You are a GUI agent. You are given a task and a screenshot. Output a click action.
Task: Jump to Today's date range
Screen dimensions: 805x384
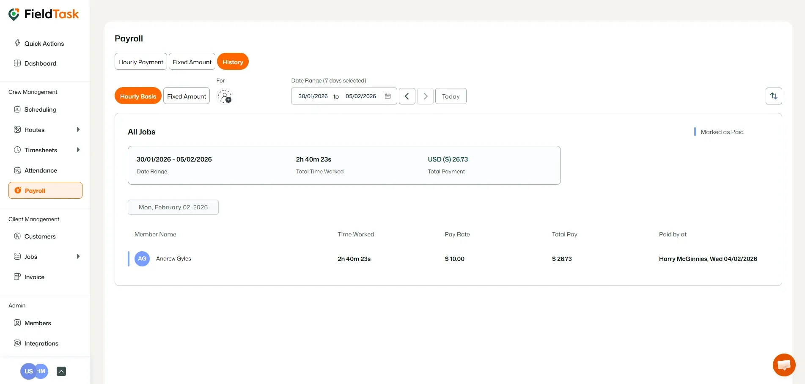[x=451, y=96]
